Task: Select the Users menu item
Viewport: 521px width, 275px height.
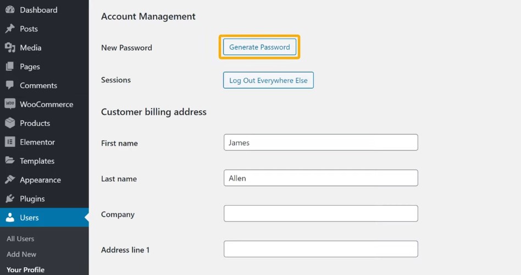Action: (45, 217)
